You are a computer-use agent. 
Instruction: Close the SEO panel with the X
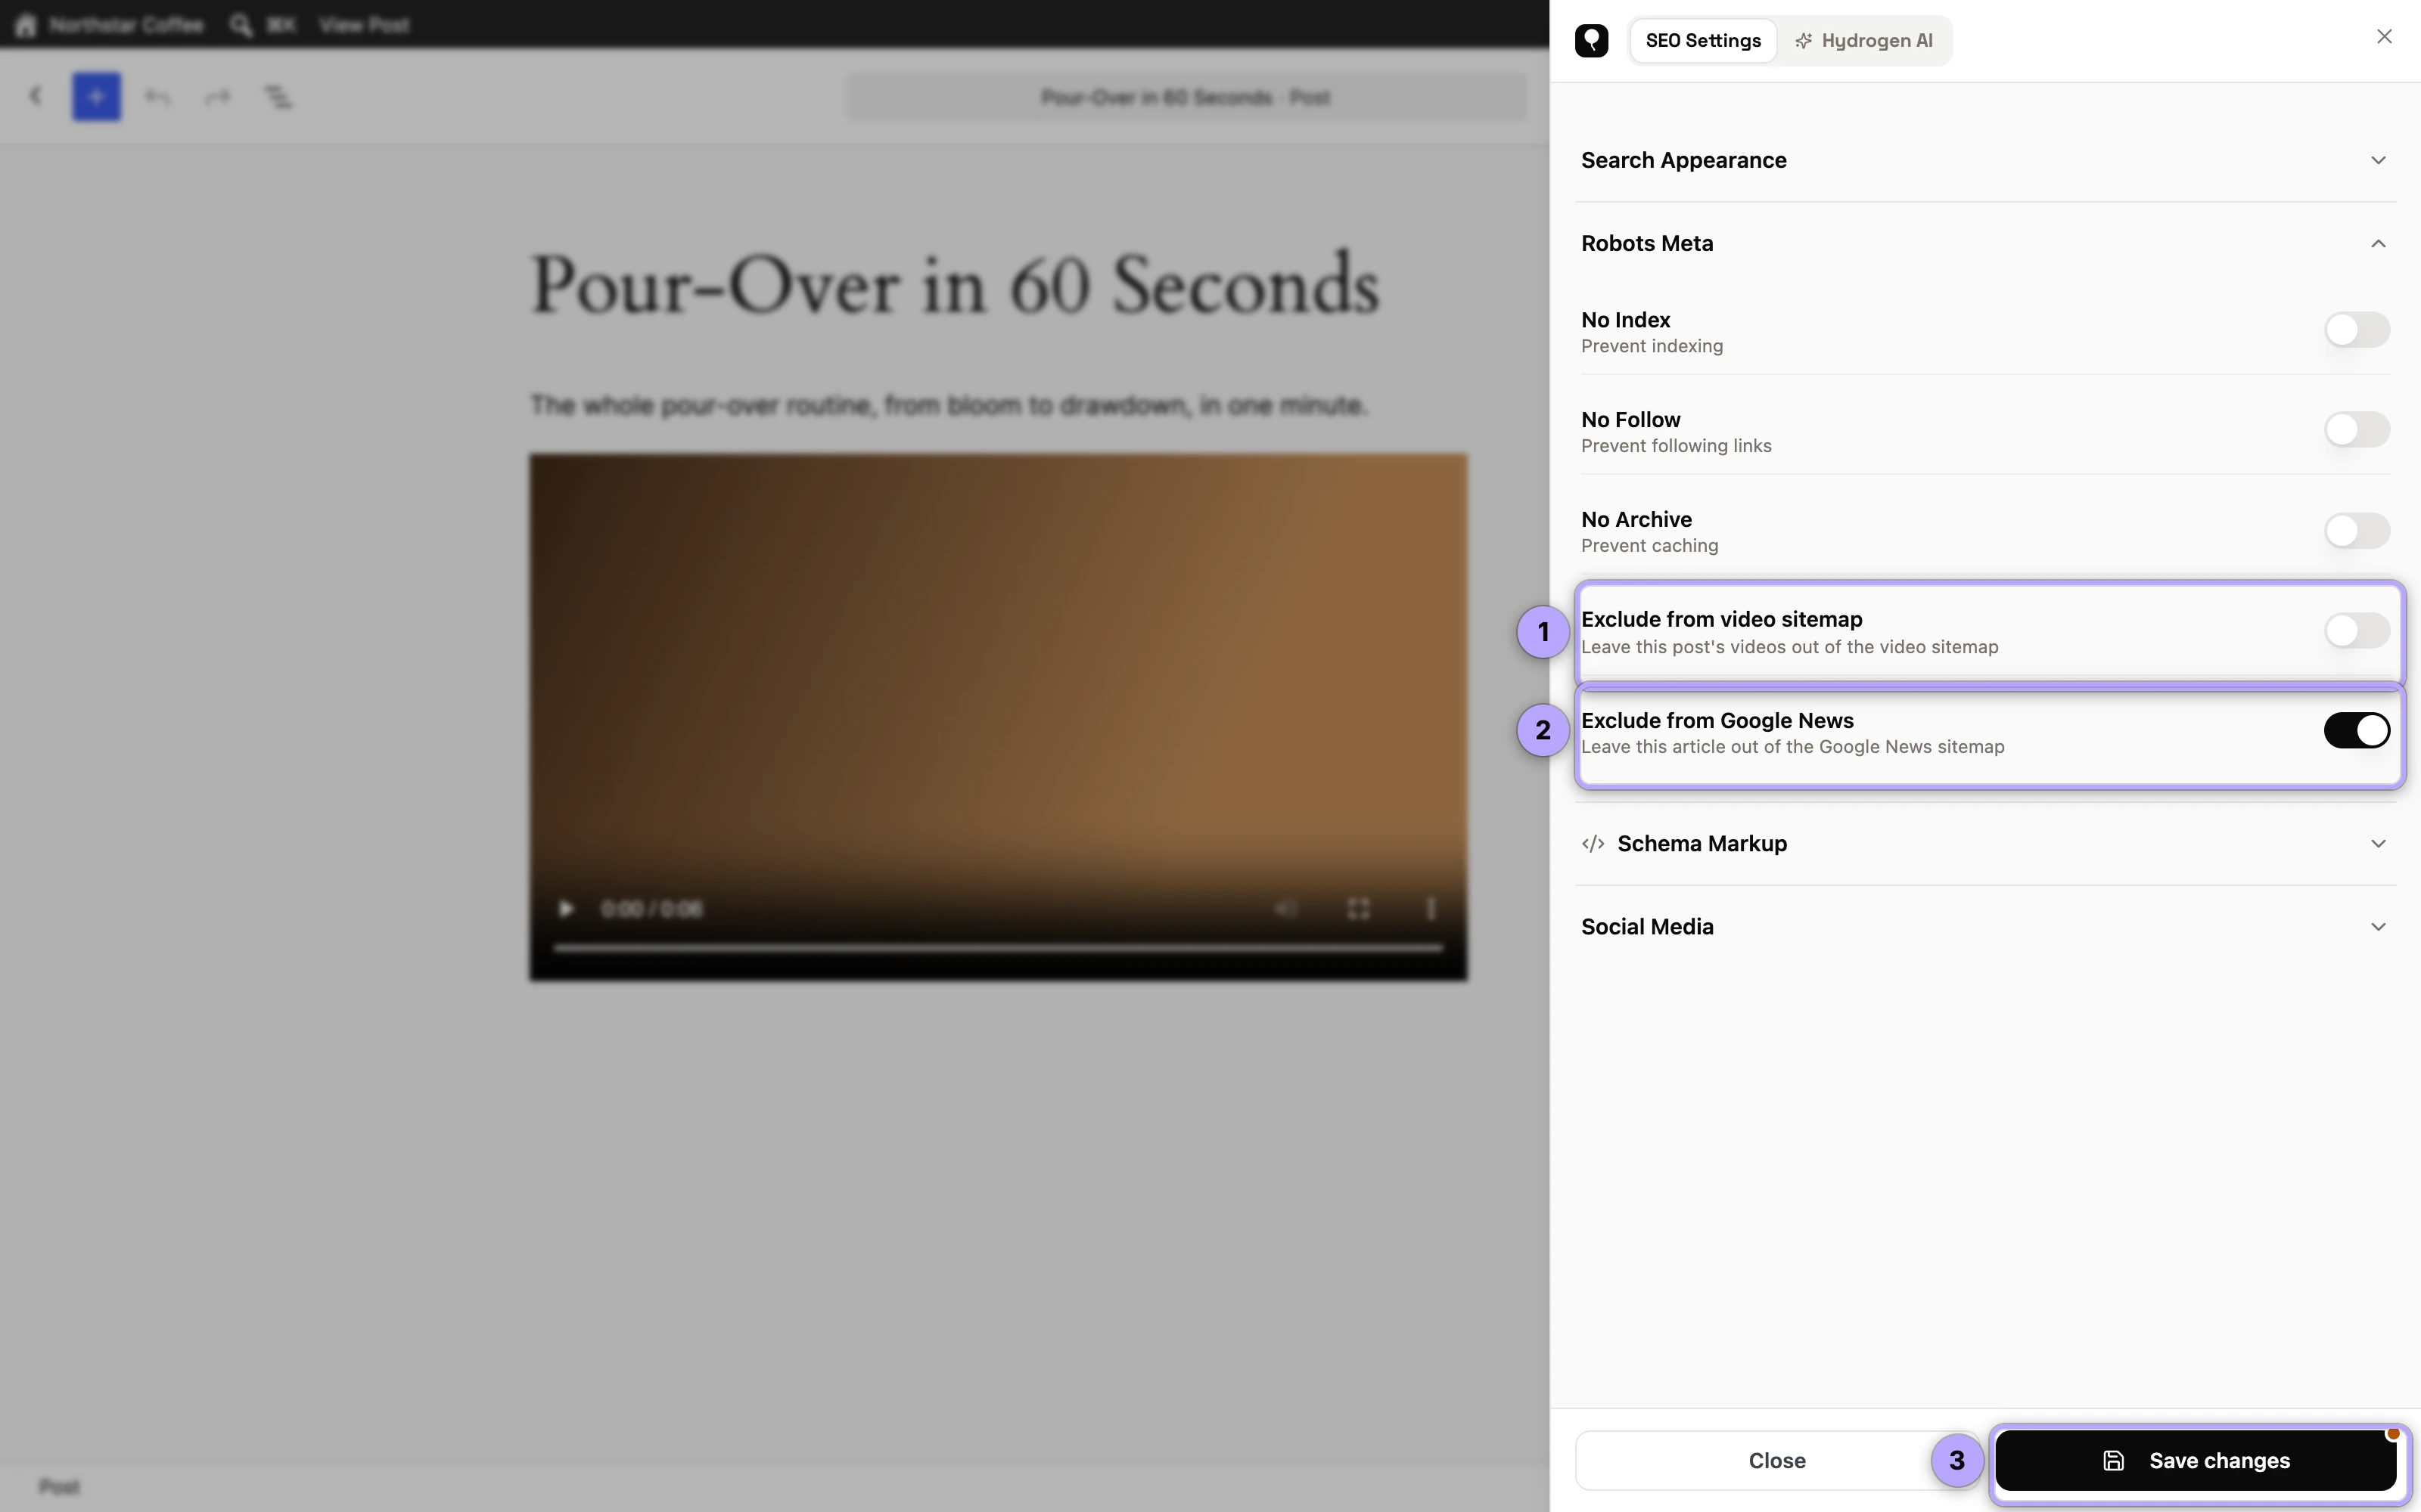tap(2384, 37)
